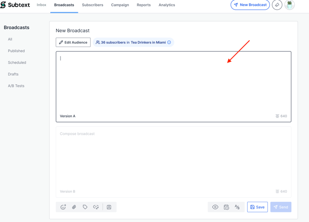Preview the broadcast with eye icon

pos(215,207)
